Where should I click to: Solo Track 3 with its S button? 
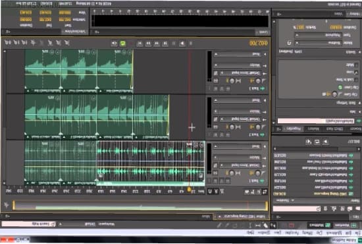pyautogui.click(x=222, y=88)
